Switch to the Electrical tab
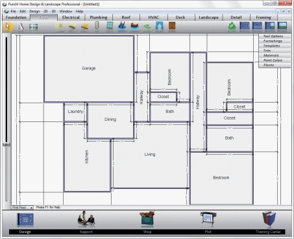Viewport: 294px width, 239px height. pyautogui.click(x=71, y=18)
